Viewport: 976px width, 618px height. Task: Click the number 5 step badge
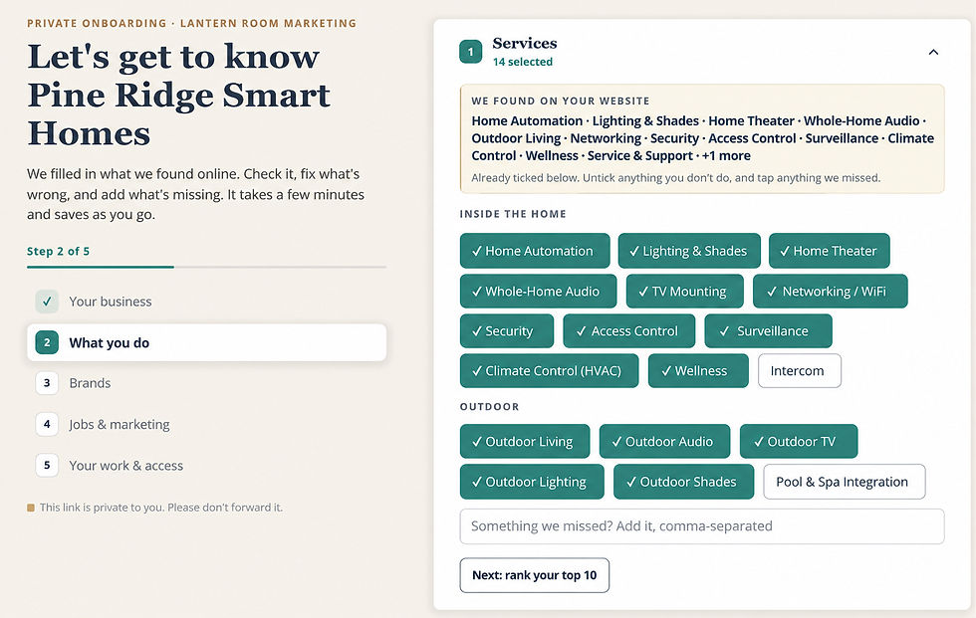[47, 465]
